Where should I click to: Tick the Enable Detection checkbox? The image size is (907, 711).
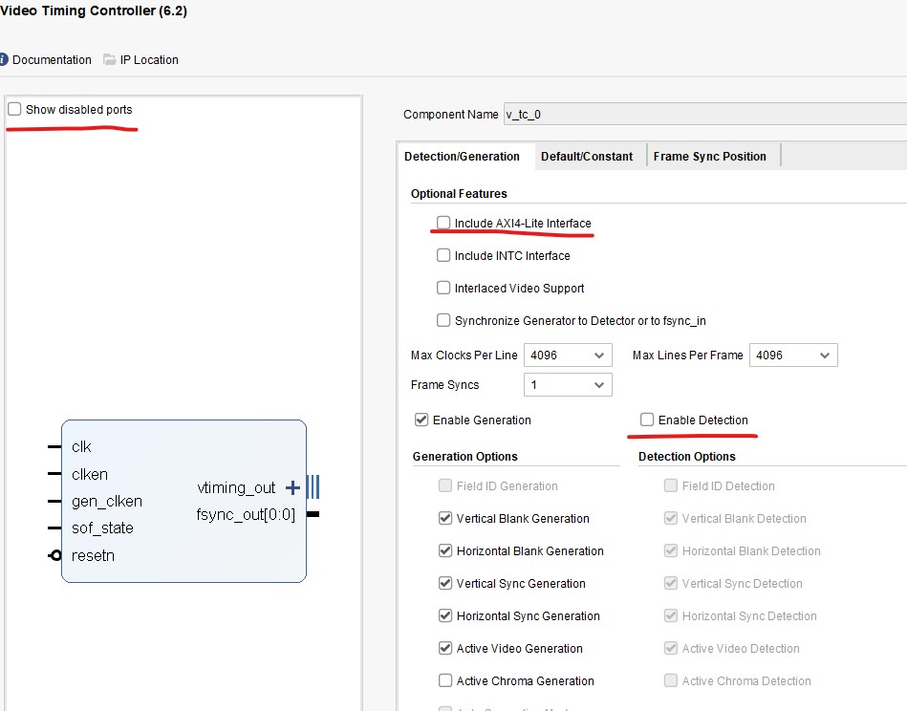647,420
